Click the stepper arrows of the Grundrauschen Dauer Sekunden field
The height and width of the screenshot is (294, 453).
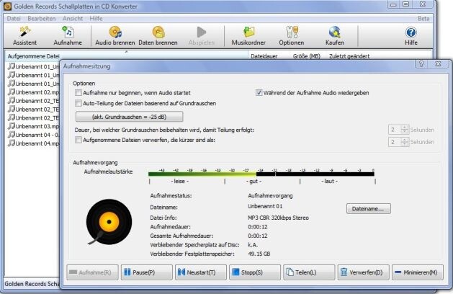point(405,130)
